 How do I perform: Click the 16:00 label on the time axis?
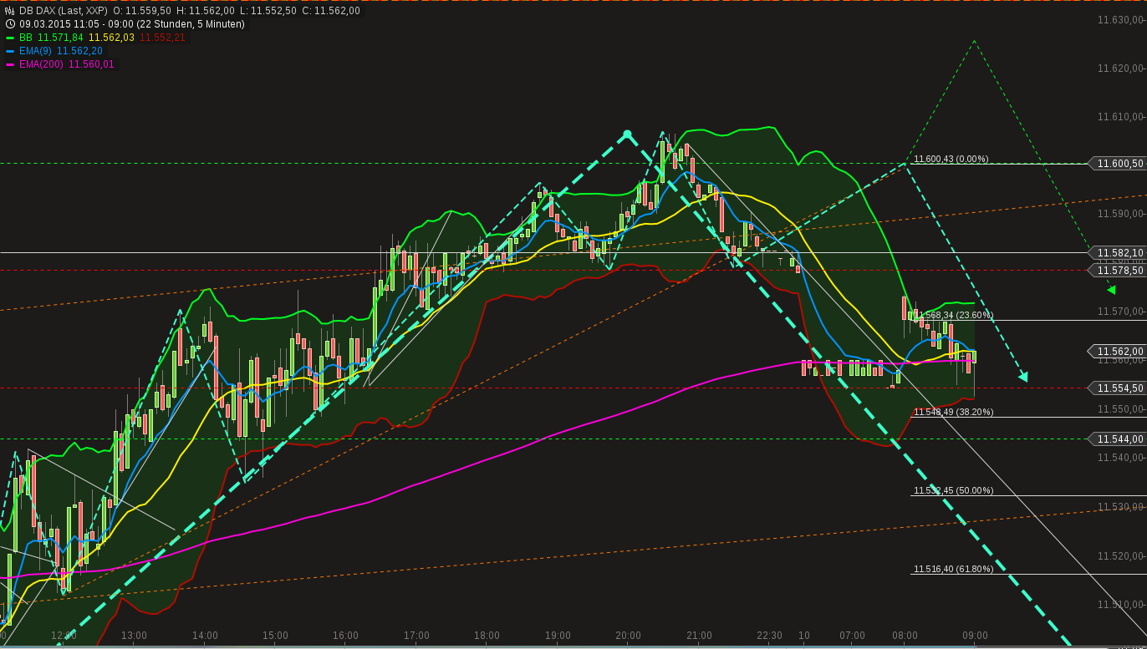click(x=345, y=636)
